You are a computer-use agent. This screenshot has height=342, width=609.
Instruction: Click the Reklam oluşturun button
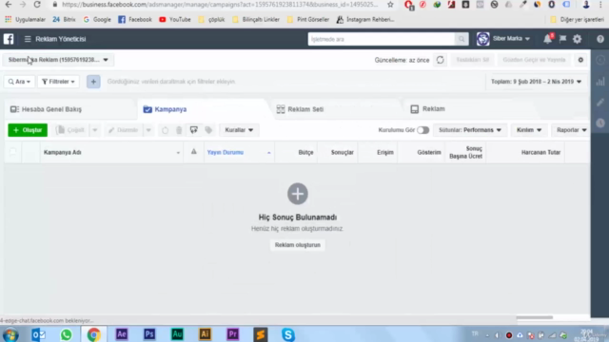[x=298, y=245]
